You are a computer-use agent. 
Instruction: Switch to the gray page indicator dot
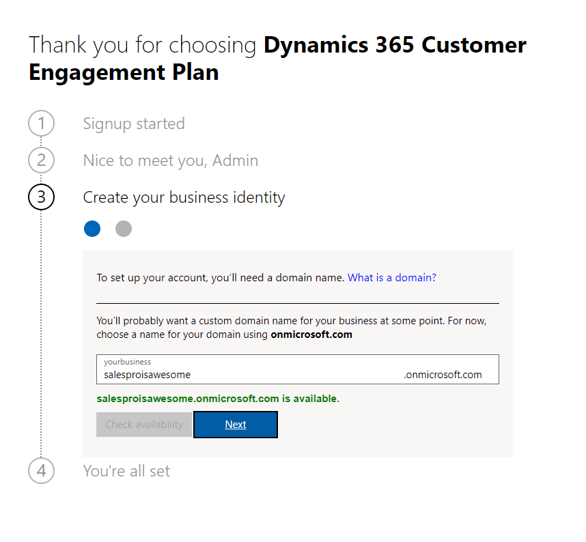124,229
